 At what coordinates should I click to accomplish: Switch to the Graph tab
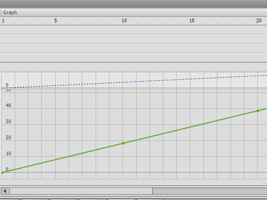tap(10, 12)
